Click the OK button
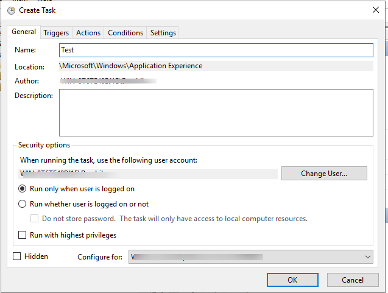The image size is (388, 293). (x=292, y=280)
